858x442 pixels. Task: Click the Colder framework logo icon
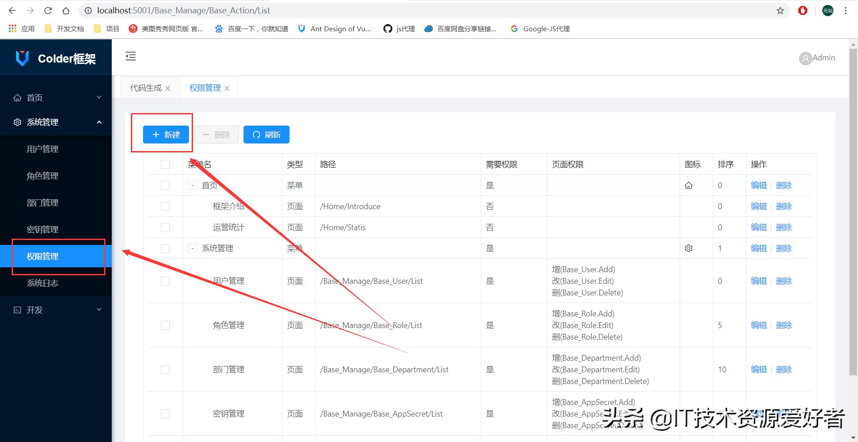tap(22, 58)
